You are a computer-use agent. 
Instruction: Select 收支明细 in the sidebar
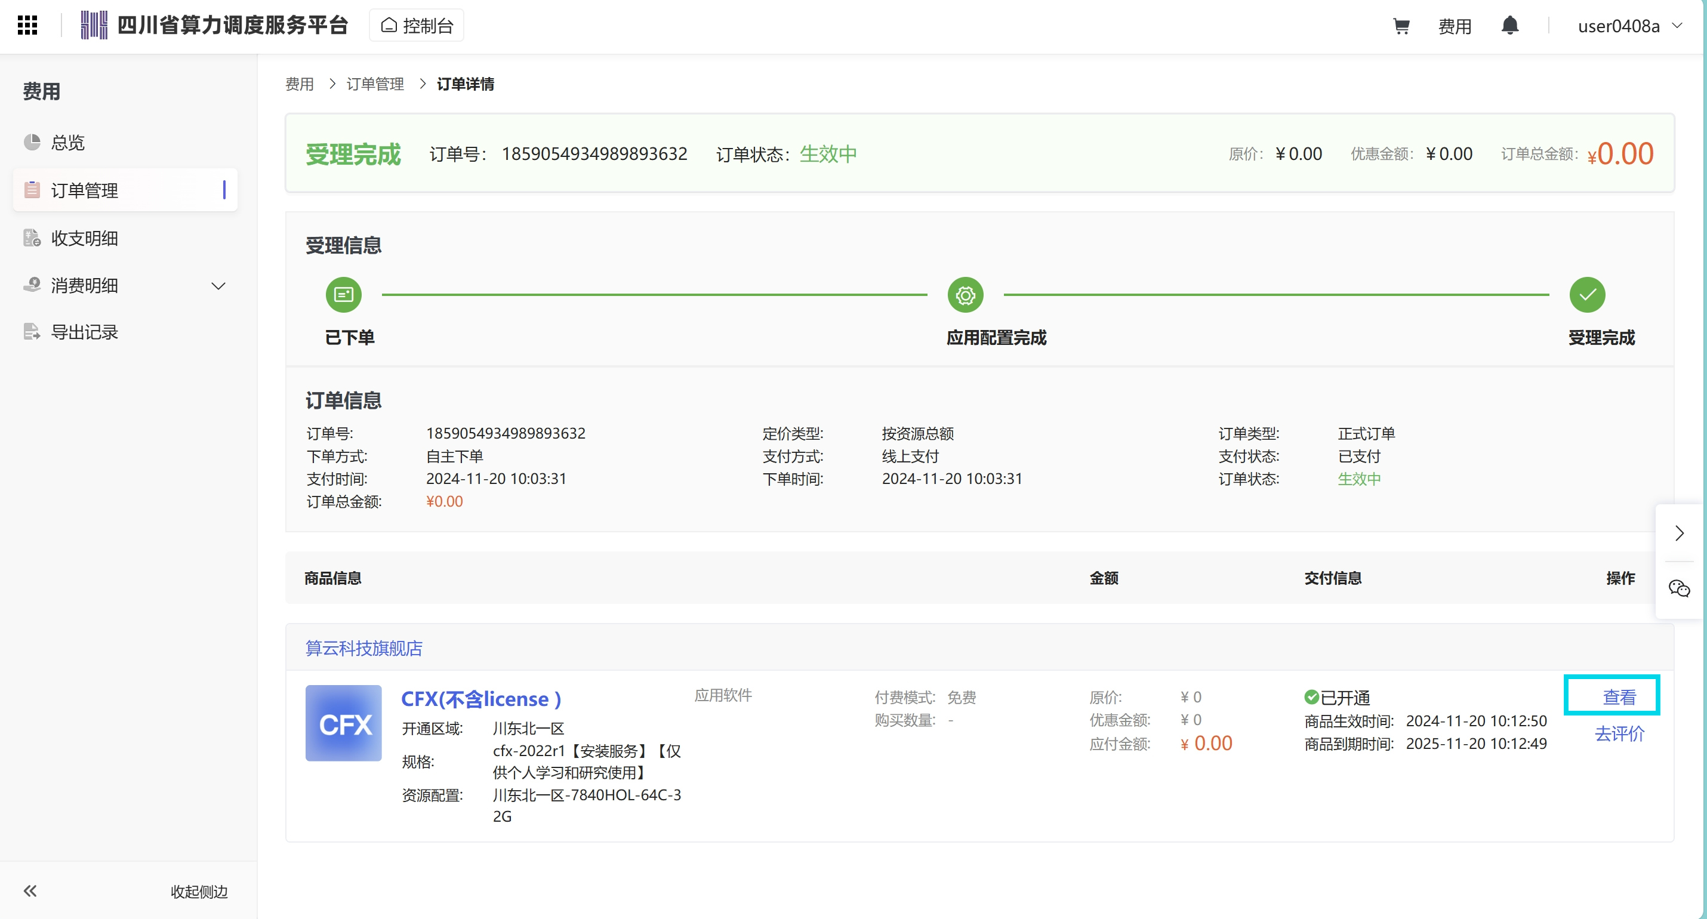pos(125,238)
